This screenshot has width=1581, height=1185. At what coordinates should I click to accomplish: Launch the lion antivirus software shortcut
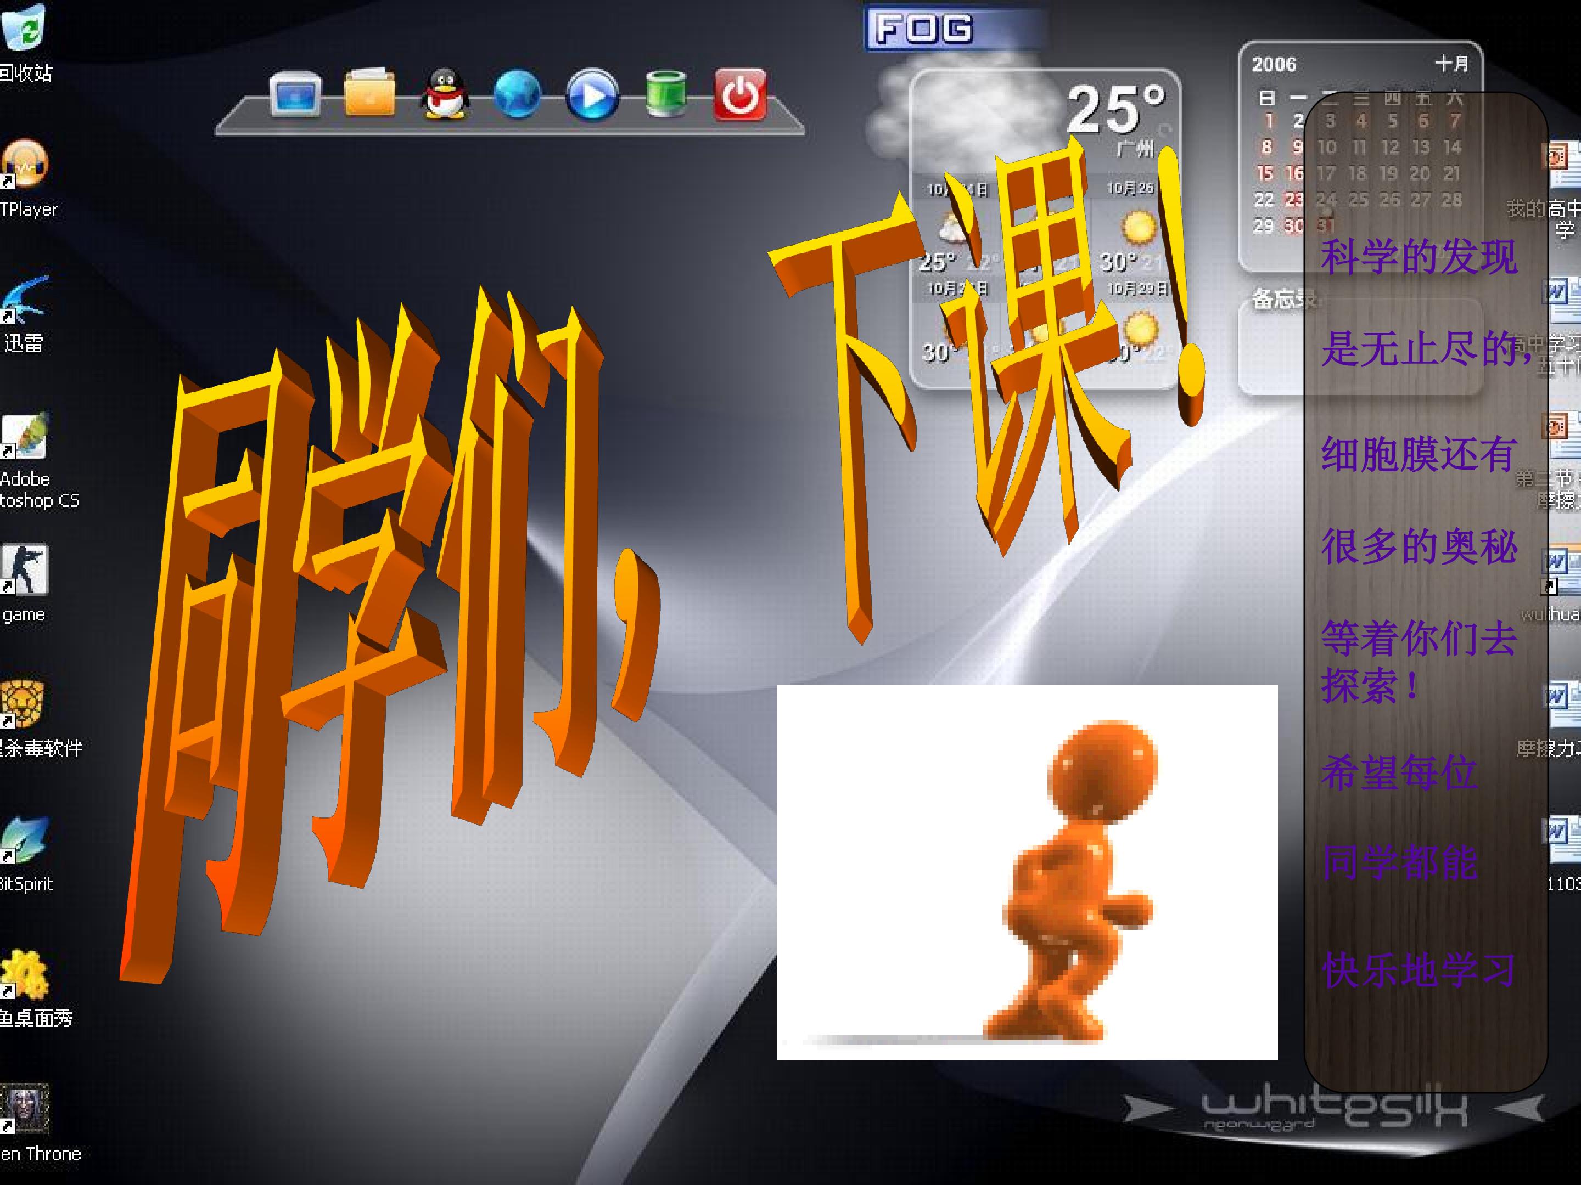23,703
